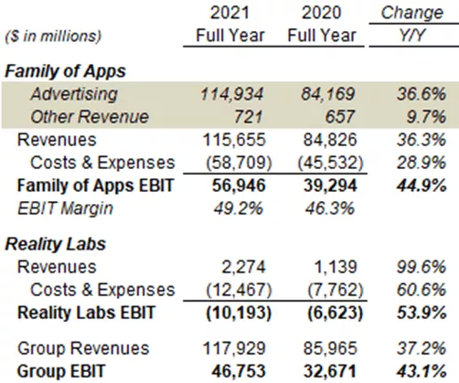459x383 pixels.
Task: Select the 'Reality Labs EBIT' label
Action: [x=87, y=313]
